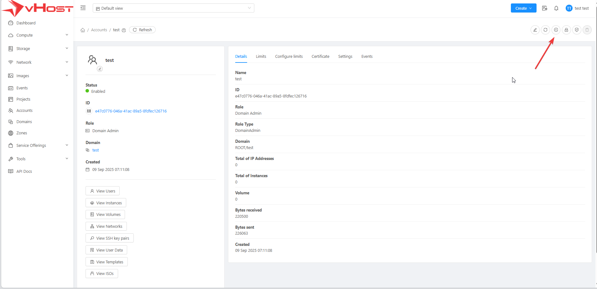Click the pause-shaped disable account icon
Viewport: 597px width, 289px height.
[x=556, y=30]
